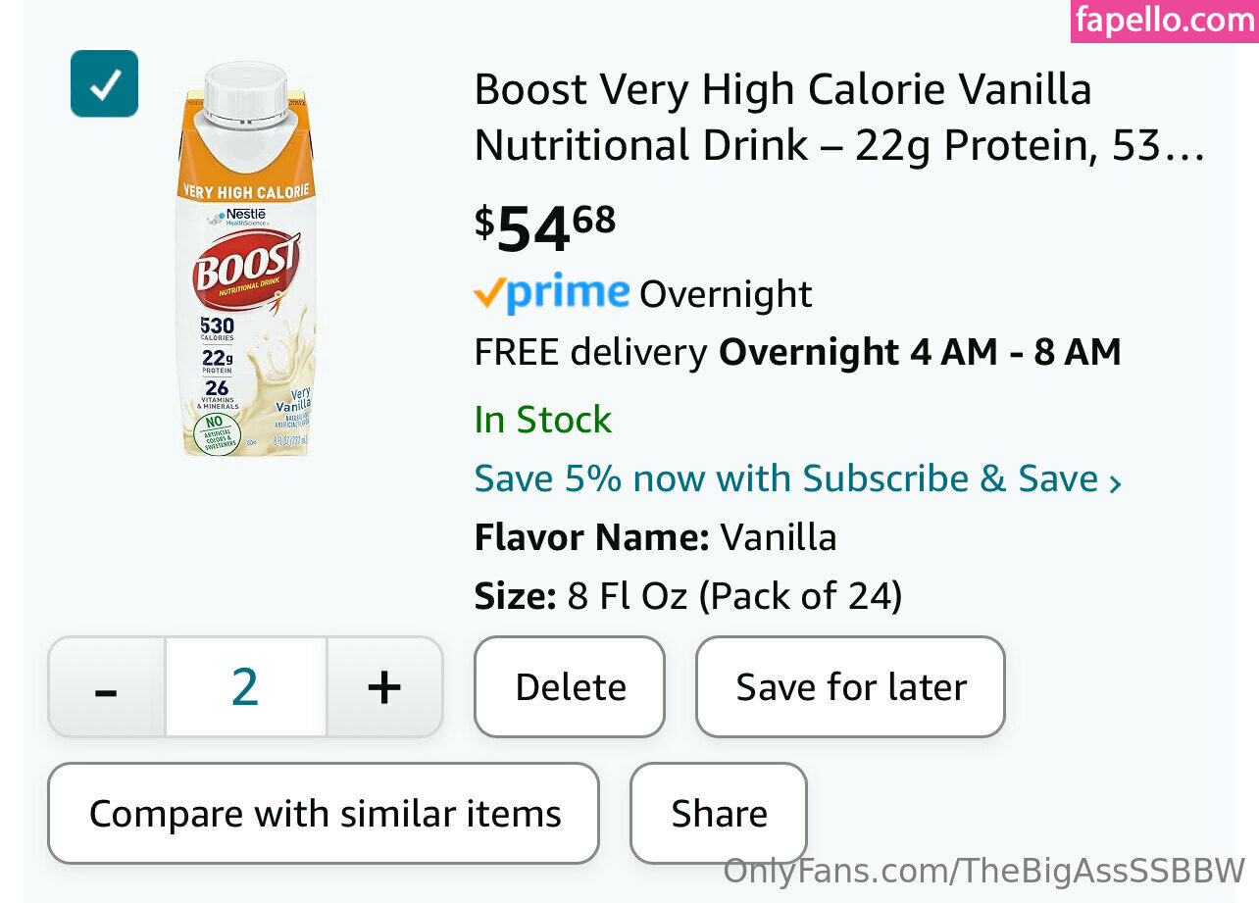Screen dimensions: 1259x903
Task: Click the fapello.com pink watermark badge
Action: pos(1164,21)
